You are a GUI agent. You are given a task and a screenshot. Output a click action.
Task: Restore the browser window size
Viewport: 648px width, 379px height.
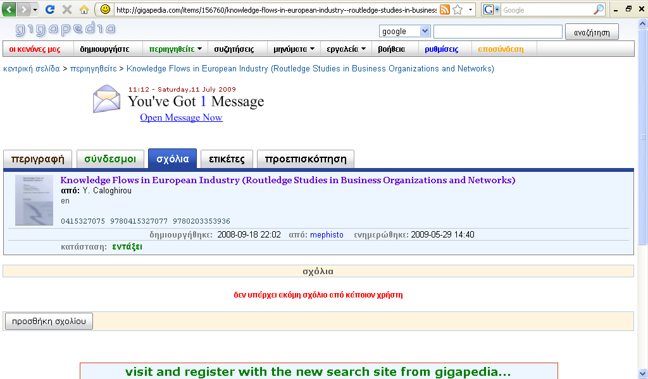click(628, 9)
